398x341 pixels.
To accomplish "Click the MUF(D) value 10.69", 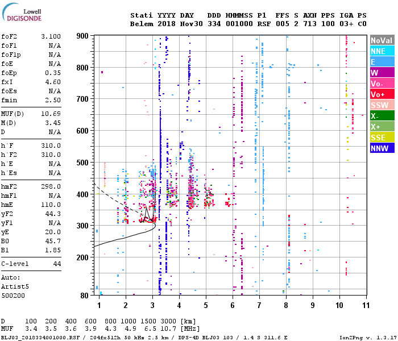I will pos(51,114).
